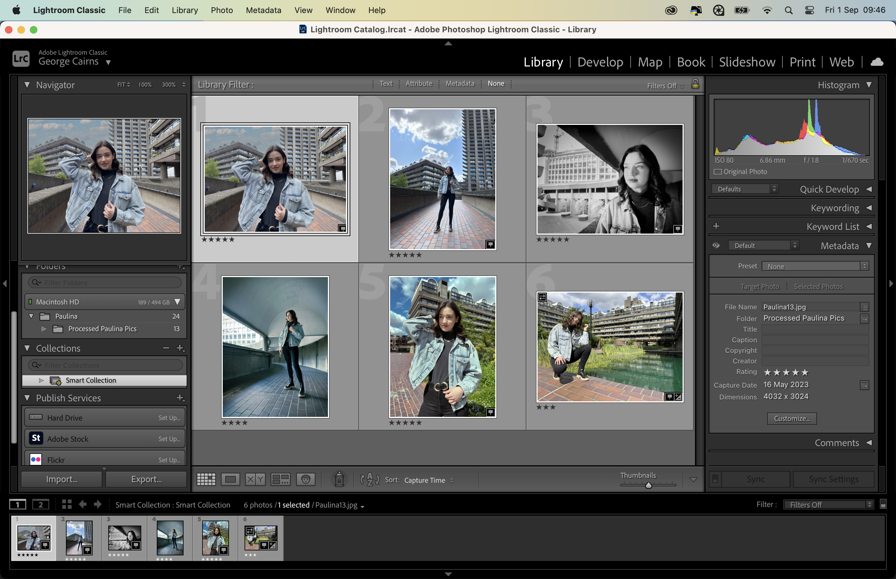The width and height of the screenshot is (896, 579).
Task: Switch to Grid view icon
Action: pyautogui.click(x=206, y=479)
